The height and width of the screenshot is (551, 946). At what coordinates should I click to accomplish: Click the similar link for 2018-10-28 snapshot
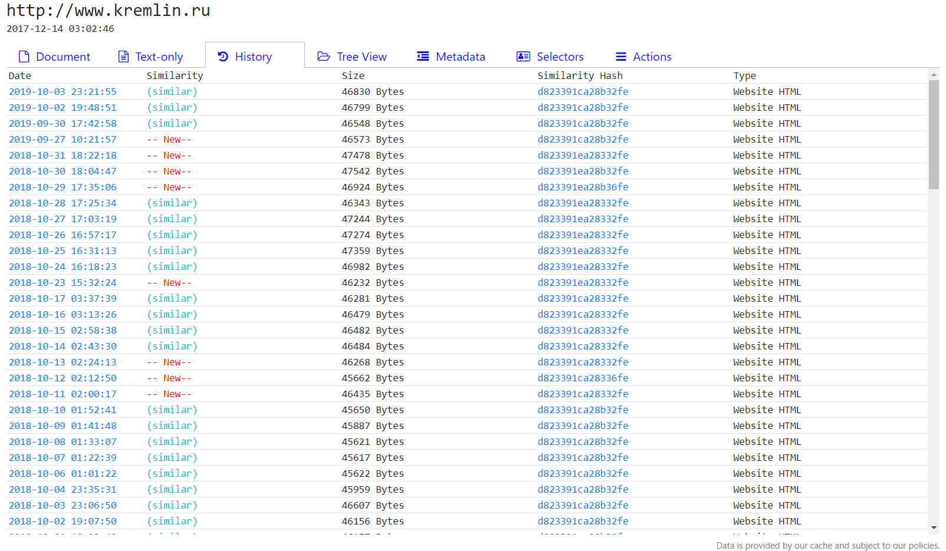click(x=172, y=203)
